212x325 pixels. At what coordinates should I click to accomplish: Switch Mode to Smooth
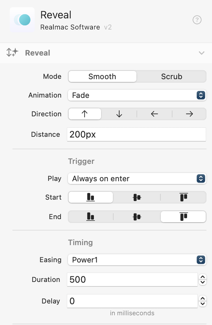(102, 76)
